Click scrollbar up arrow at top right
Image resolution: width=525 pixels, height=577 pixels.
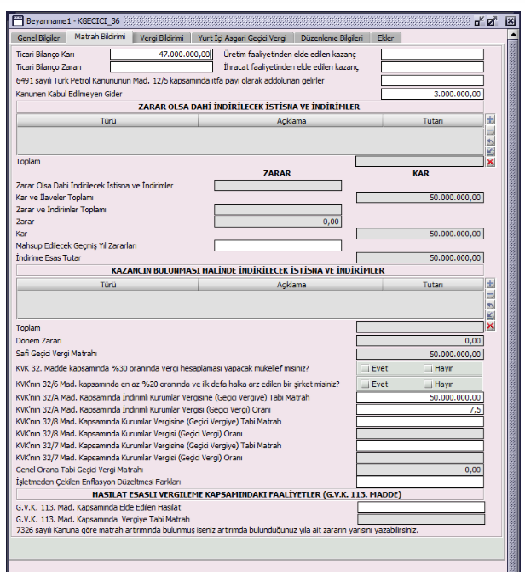[513, 35]
